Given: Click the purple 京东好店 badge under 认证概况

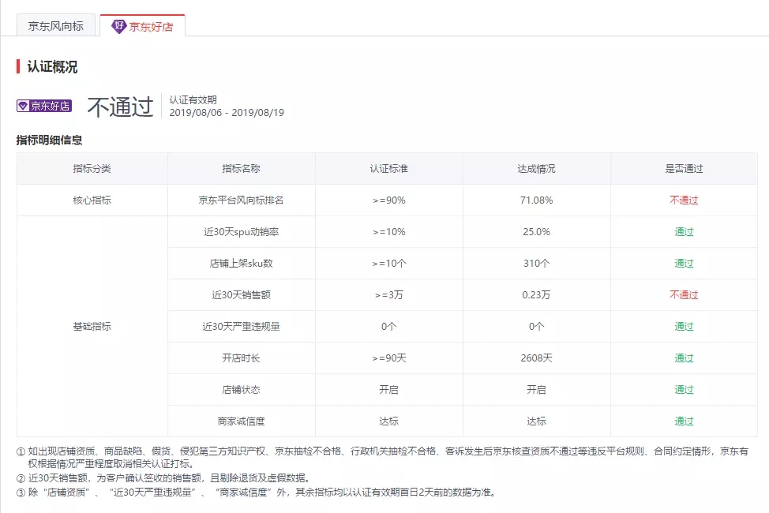Looking at the screenshot, I should [x=44, y=106].
